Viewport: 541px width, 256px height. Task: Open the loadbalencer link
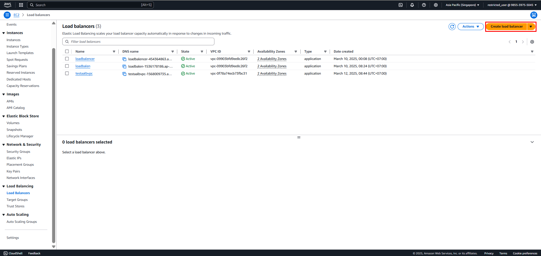coord(85,59)
